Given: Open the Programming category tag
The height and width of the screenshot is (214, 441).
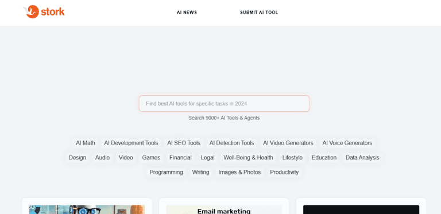Looking at the screenshot, I should tap(166, 172).
